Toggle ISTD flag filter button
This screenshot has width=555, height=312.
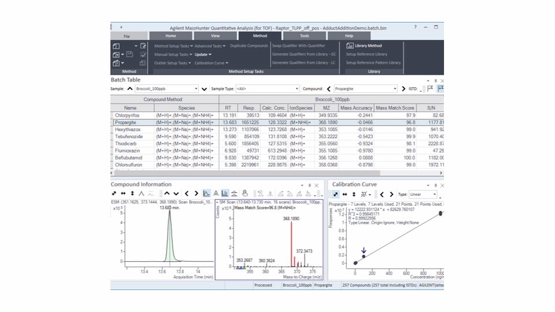click(x=430, y=89)
